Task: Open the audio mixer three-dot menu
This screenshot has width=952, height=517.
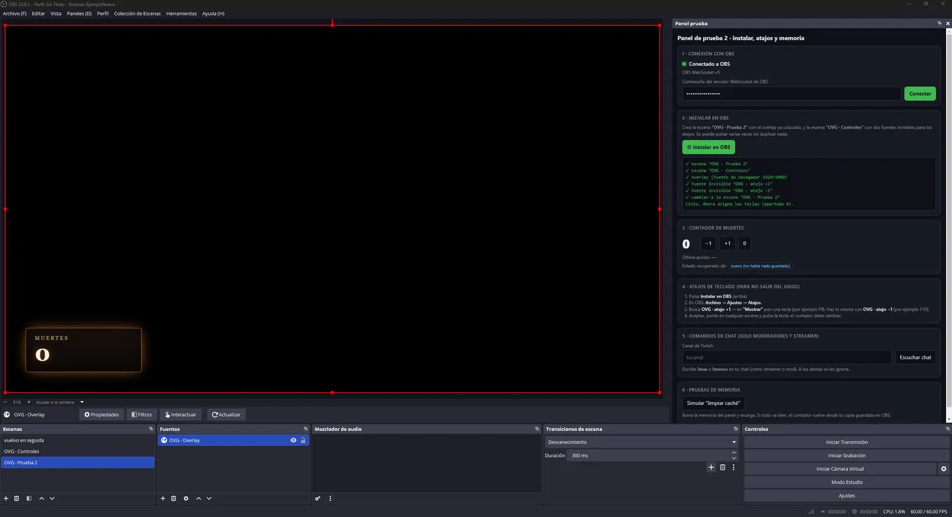Action: (x=330, y=499)
